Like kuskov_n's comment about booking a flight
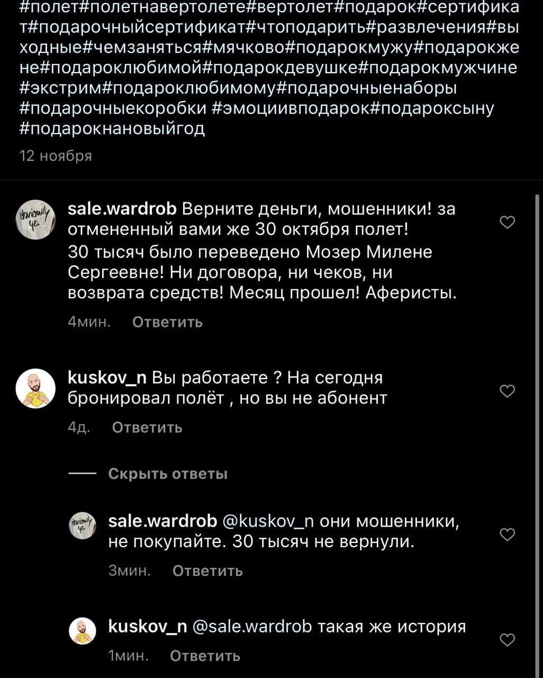The width and height of the screenshot is (543, 678). 507,391
